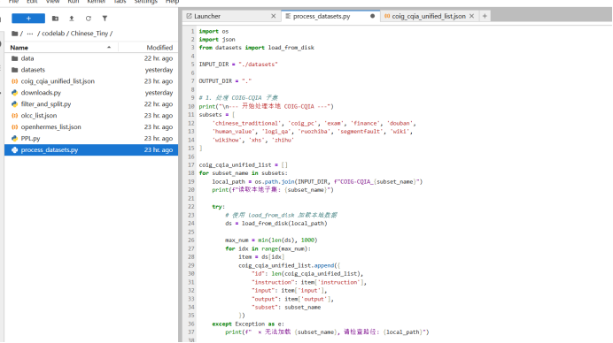
Task: Click the JSON icon beside olcc_list.json
Action: [x=15, y=116]
